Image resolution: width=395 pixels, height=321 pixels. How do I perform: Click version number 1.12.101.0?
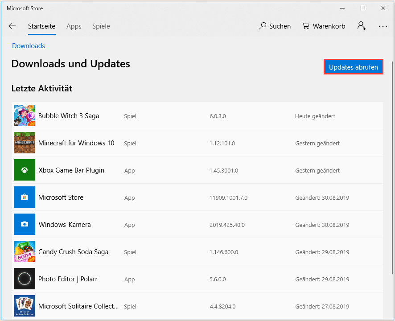(222, 144)
